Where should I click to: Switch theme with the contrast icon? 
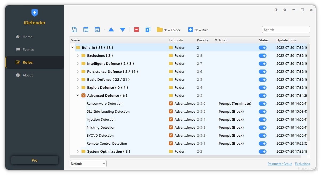[x=276, y=10]
